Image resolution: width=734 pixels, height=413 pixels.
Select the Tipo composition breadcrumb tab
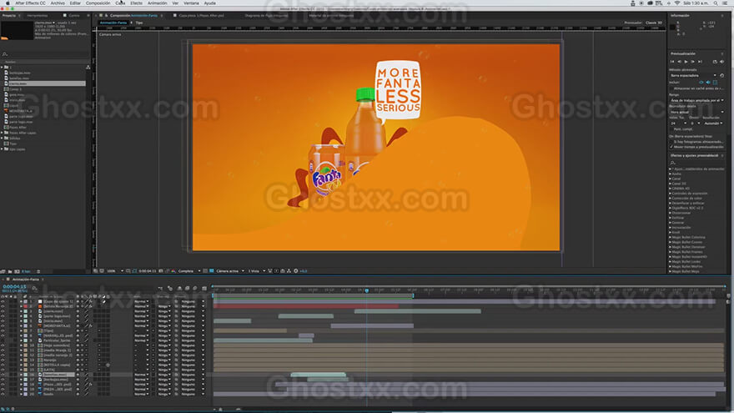pos(139,23)
